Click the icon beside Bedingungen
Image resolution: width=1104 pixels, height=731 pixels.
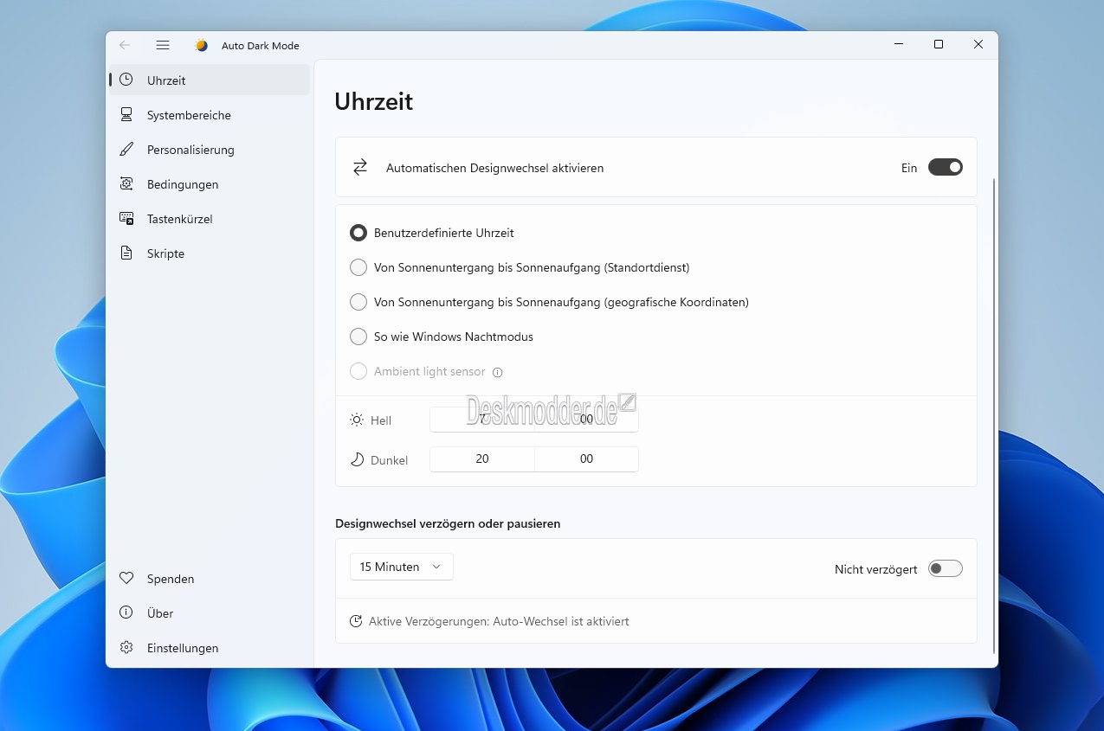(126, 183)
